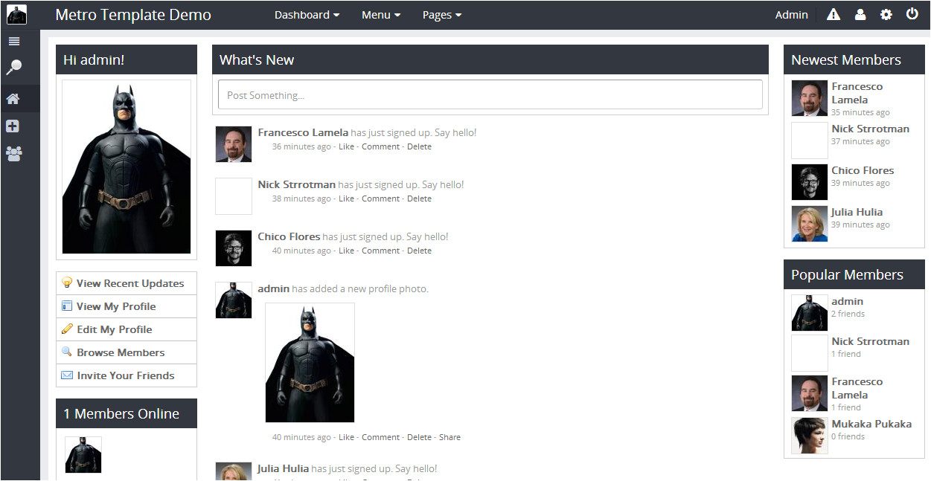The height and width of the screenshot is (481, 931).
Task: Expand the Pages dropdown menu
Action: click(441, 15)
